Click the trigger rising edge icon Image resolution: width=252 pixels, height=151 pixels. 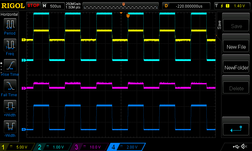222,6
